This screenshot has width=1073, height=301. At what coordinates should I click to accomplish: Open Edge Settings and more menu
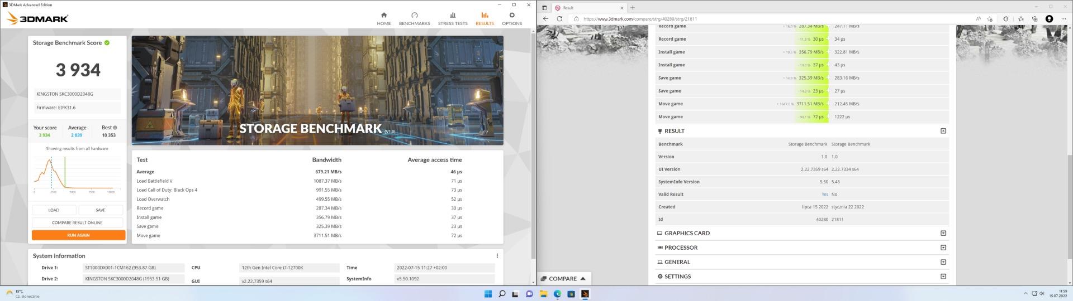click(1063, 19)
